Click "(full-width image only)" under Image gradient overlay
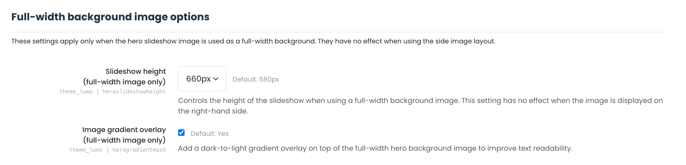The image size is (686, 165). [124, 140]
